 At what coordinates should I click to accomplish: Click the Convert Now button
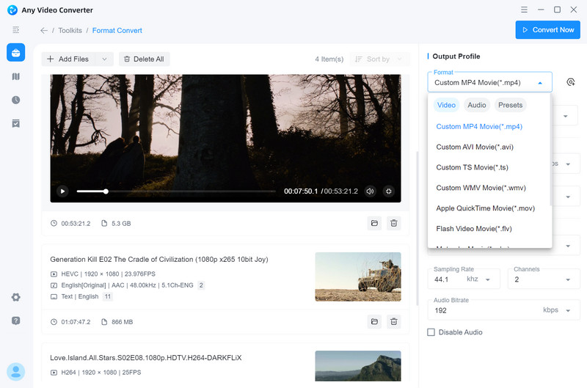click(547, 30)
